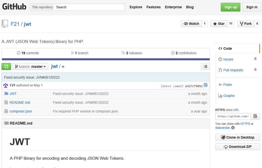262x168 pixels.
Task: Open the composer.json file
Action: click(x=21, y=111)
